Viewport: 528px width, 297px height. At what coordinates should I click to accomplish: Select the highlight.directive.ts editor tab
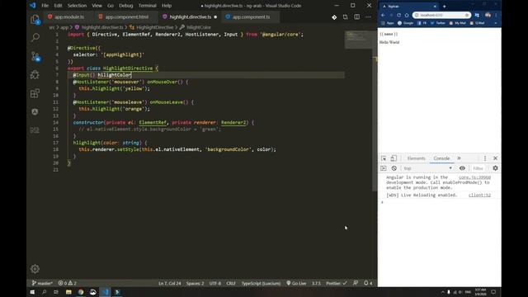190,16
